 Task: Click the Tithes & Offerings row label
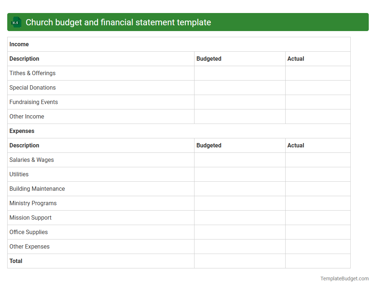pos(32,73)
